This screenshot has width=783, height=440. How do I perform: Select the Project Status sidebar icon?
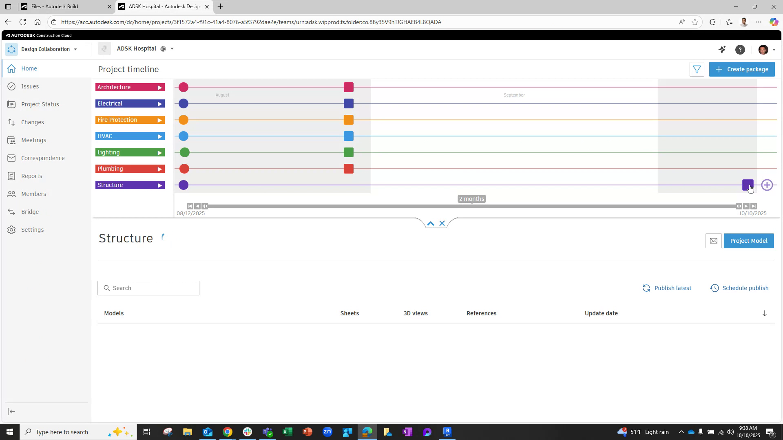click(x=40, y=104)
